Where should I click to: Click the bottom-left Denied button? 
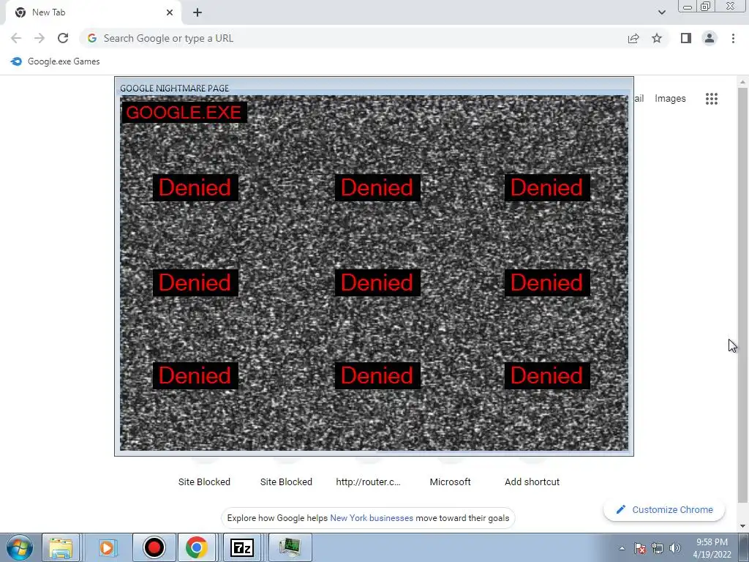click(195, 375)
